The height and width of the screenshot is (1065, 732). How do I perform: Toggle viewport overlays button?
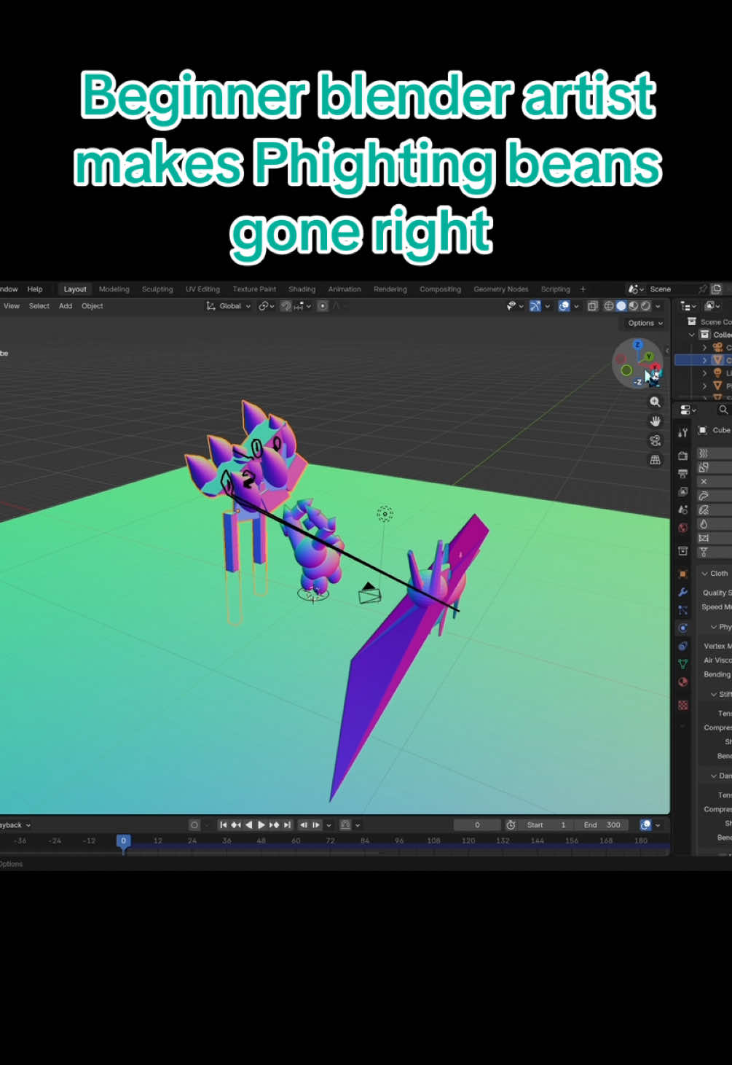pyautogui.click(x=564, y=306)
